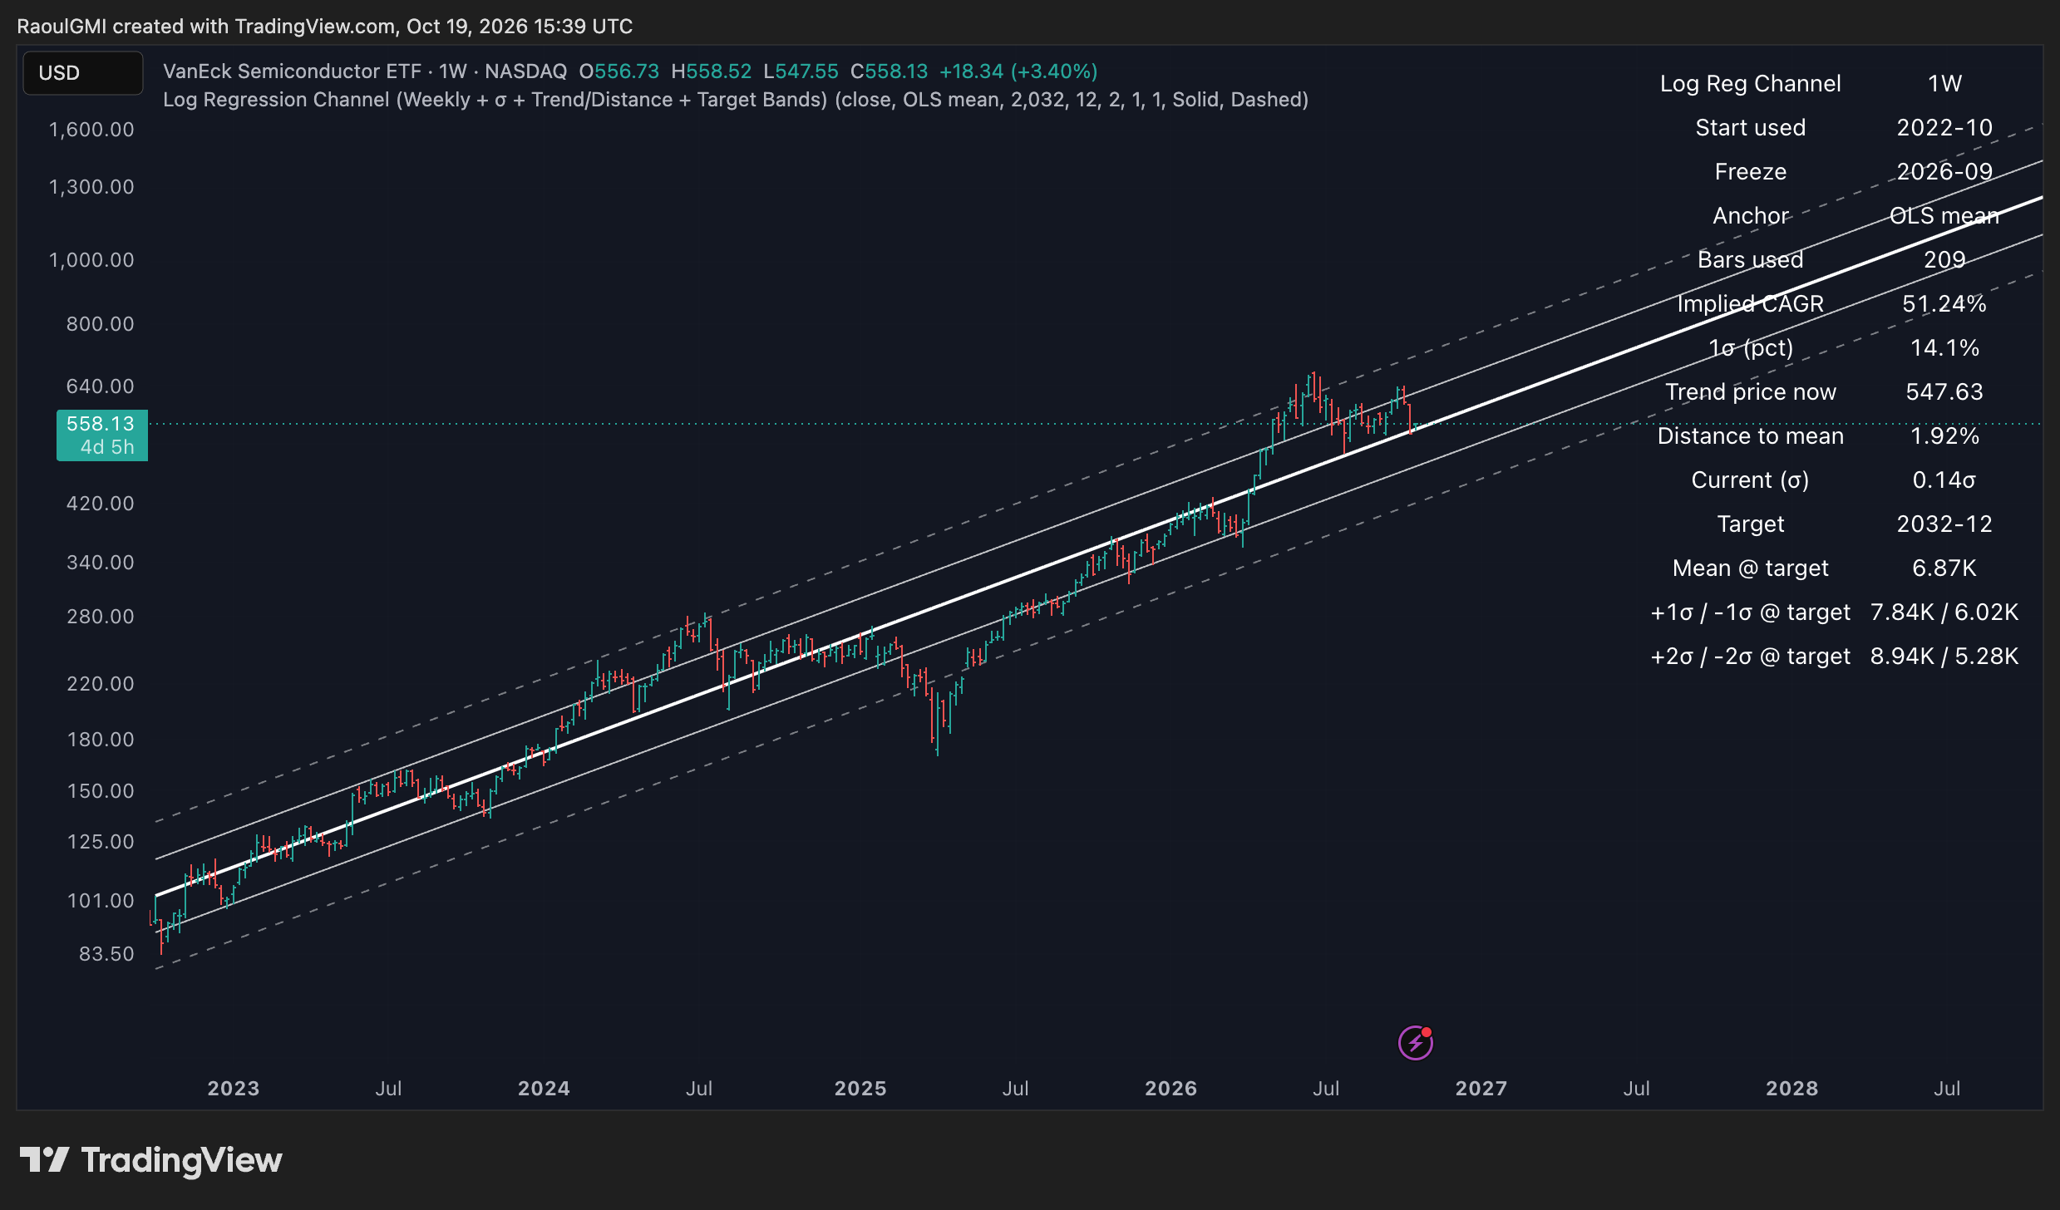Click the 'Implied CAGR' table label

(1750, 303)
